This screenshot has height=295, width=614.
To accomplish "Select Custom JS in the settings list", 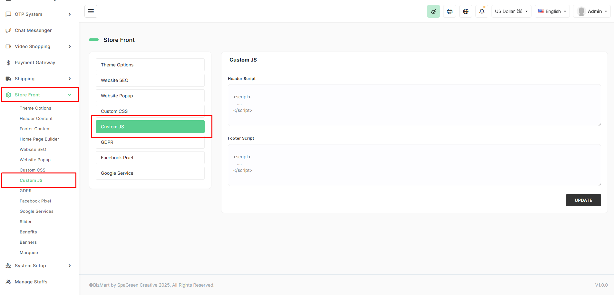I will [150, 126].
